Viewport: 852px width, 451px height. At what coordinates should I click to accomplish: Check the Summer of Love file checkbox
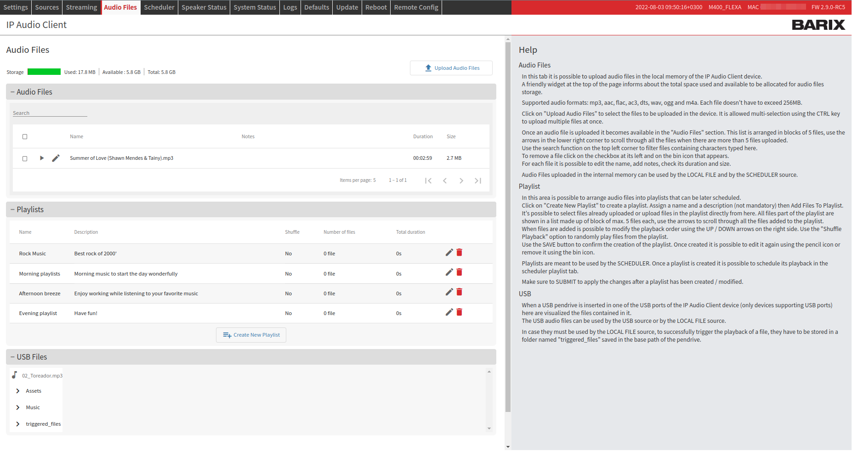(x=25, y=158)
